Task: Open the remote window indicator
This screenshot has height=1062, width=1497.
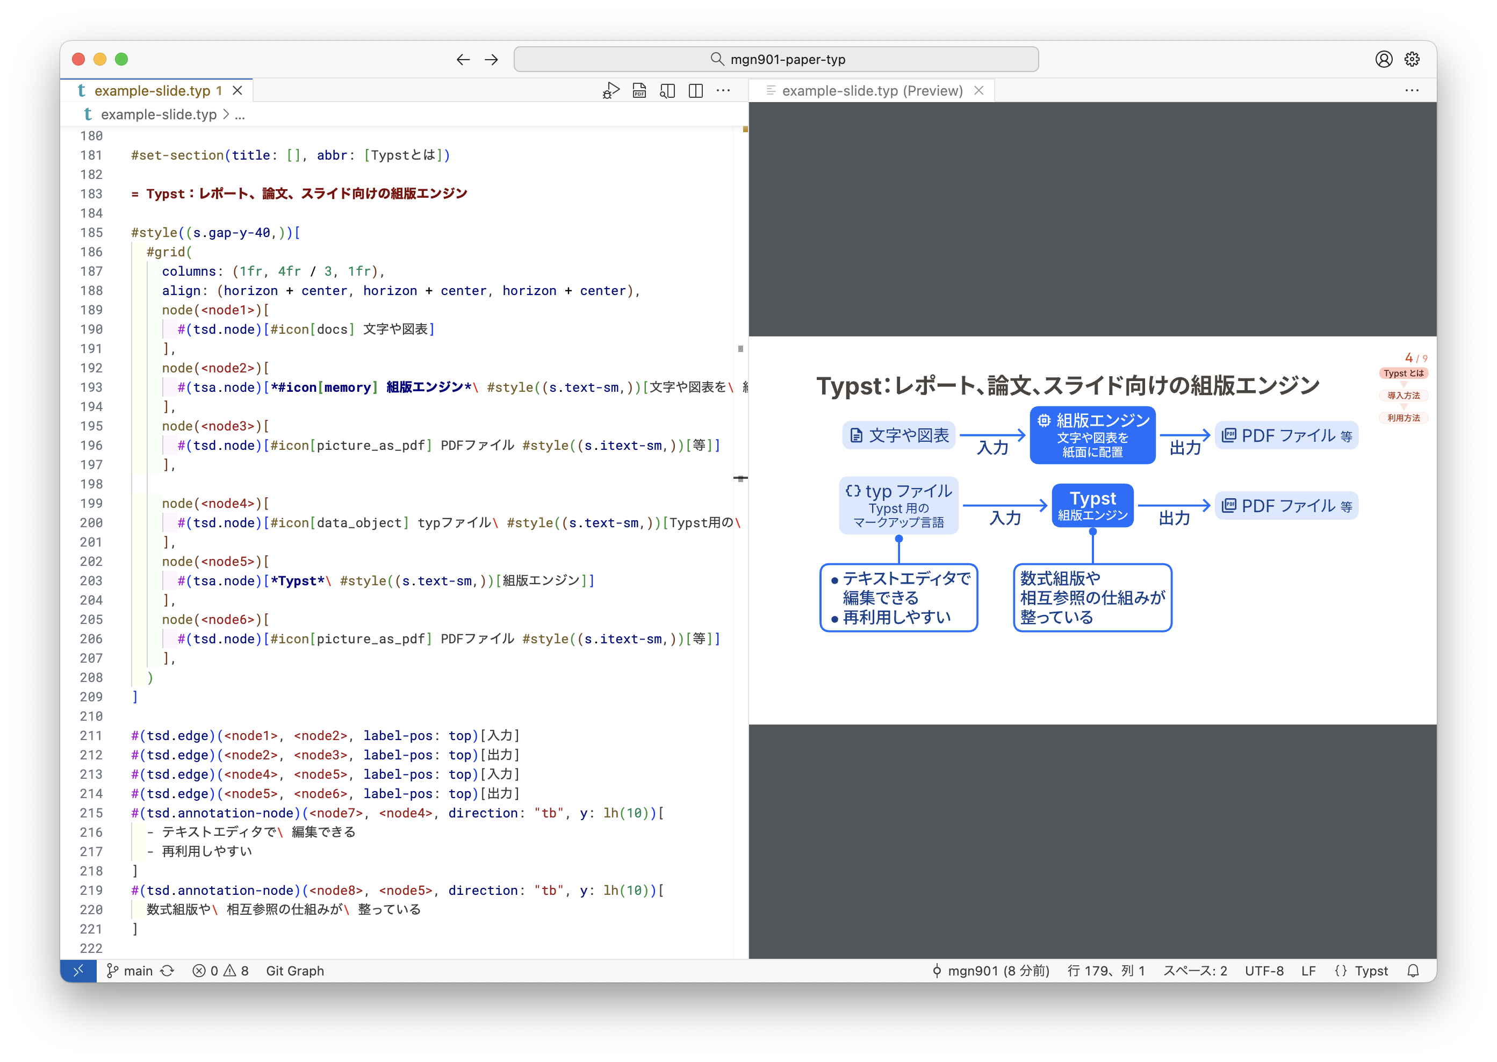Action: (x=78, y=971)
